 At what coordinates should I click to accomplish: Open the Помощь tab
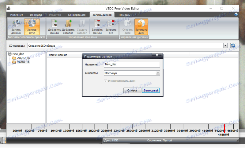tap(124, 15)
